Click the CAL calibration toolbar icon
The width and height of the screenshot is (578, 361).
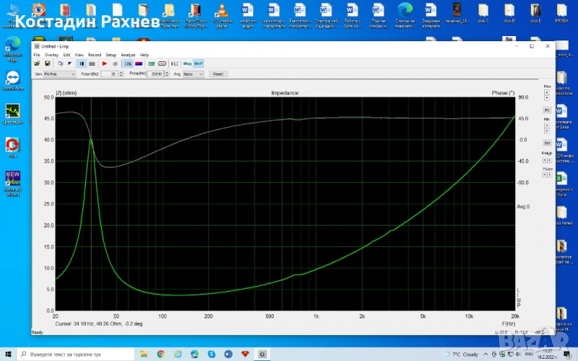[128, 64]
